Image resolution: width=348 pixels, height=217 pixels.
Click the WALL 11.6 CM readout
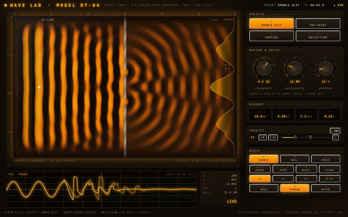(220, 192)
